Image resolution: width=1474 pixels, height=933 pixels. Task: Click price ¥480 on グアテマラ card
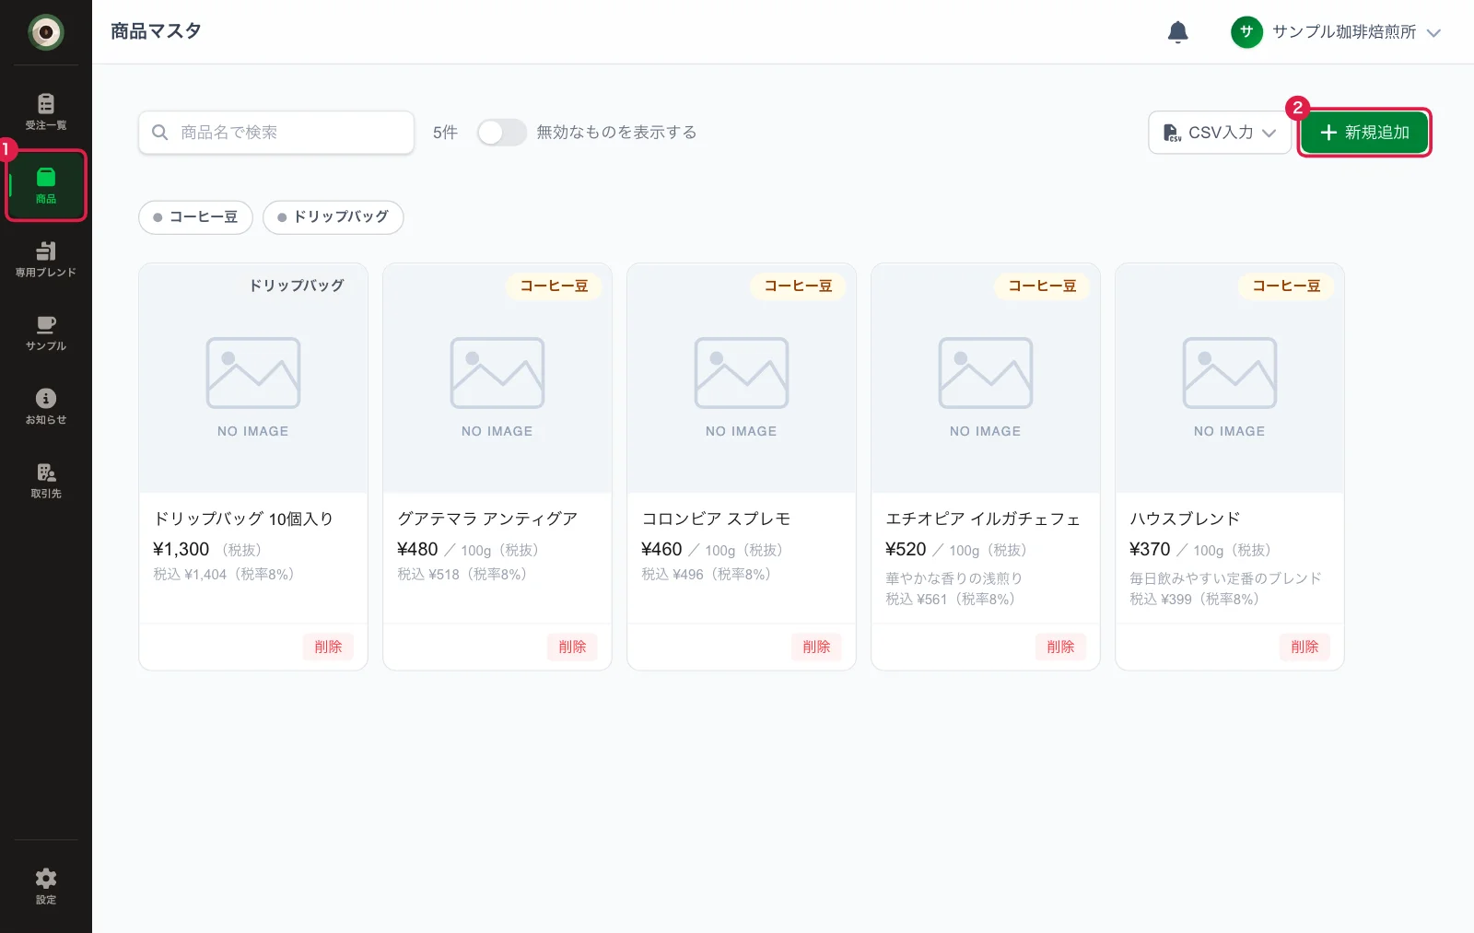point(417,549)
